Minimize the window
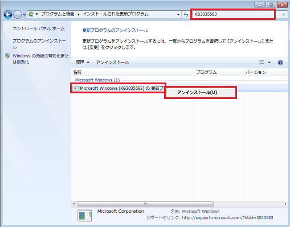The width and height of the screenshot is (290, 227). tap(260, 5)
